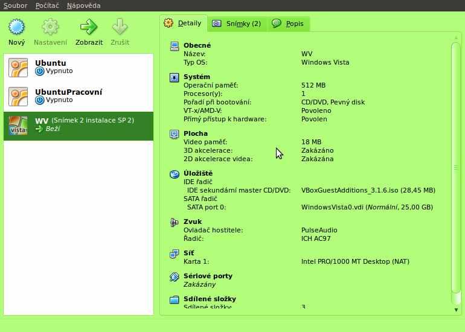Click the Zakázáno 3D acceleration value
Screen dimensions: 465x332
[317, 150]
